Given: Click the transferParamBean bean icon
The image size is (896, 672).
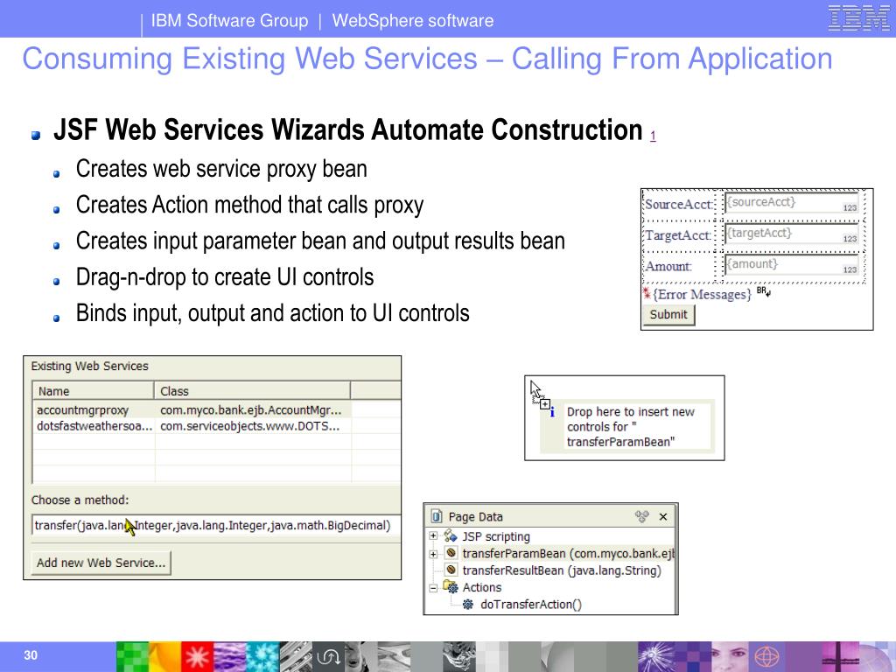Looking at the screenshot, I should pos(451,553).
